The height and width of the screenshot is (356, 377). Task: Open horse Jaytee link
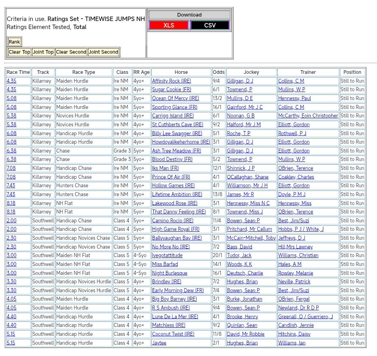(x=159, y=343)
